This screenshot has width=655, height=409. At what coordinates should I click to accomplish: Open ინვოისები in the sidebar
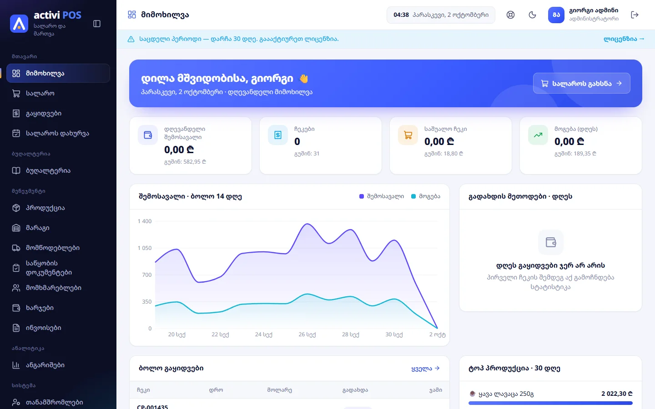click(58, 328)
